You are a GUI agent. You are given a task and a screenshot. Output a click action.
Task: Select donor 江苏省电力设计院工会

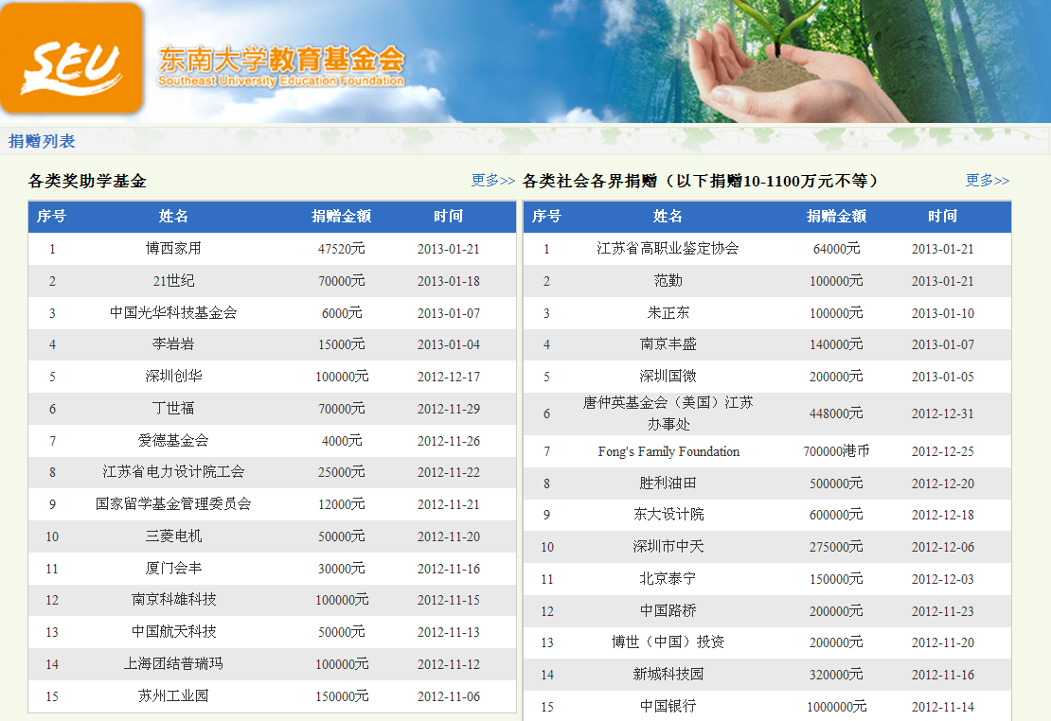(x=173, y=472)
